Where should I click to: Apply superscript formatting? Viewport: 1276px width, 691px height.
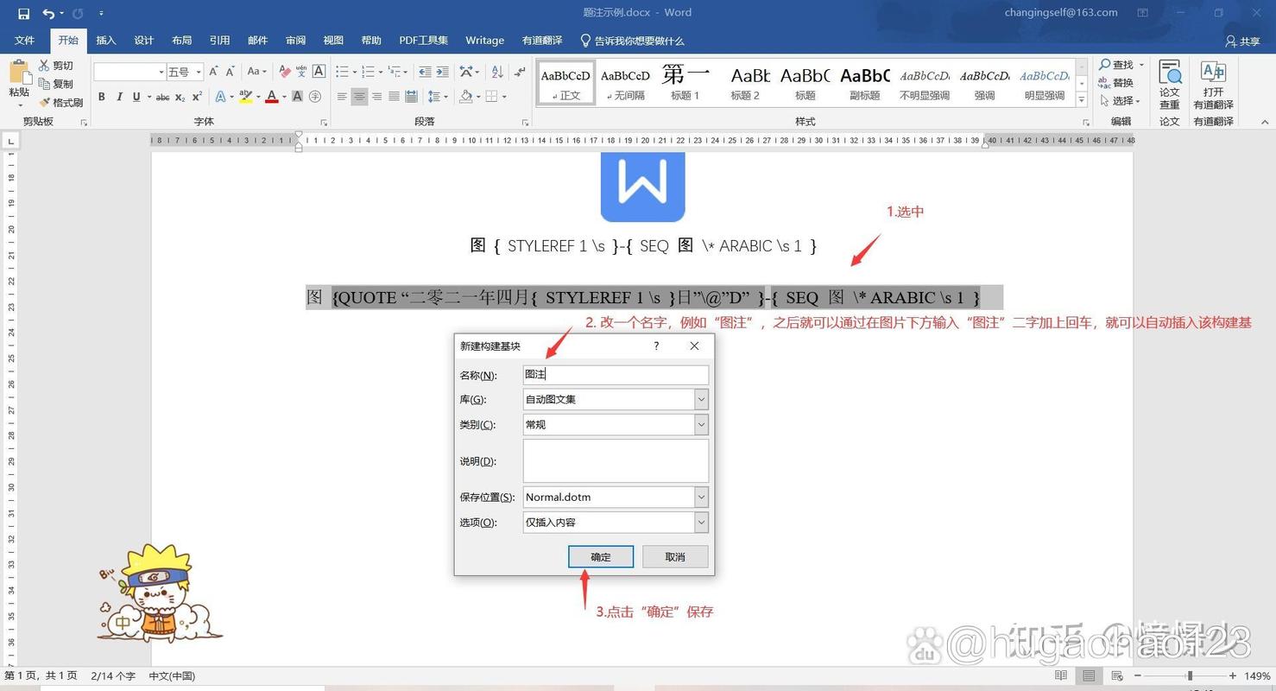[x=197, y=97]
